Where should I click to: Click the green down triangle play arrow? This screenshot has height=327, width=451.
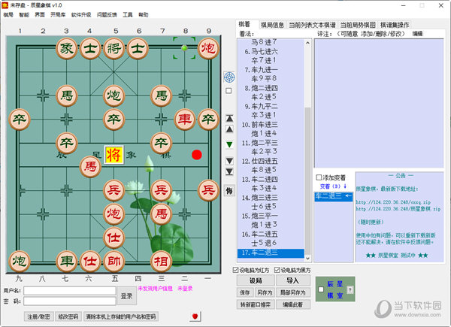point(229,144)
